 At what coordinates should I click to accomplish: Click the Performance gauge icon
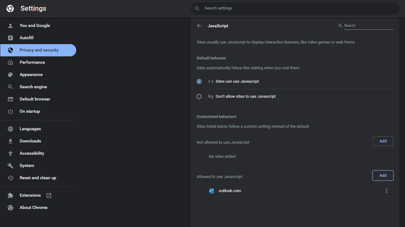[x=10, y=62]
